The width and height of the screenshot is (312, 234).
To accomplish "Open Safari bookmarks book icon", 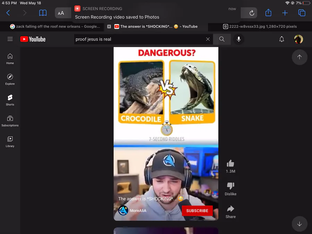I will pos(43,13).
